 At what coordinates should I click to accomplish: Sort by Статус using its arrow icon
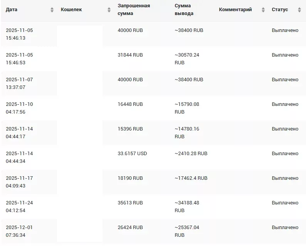coord(299,10)
